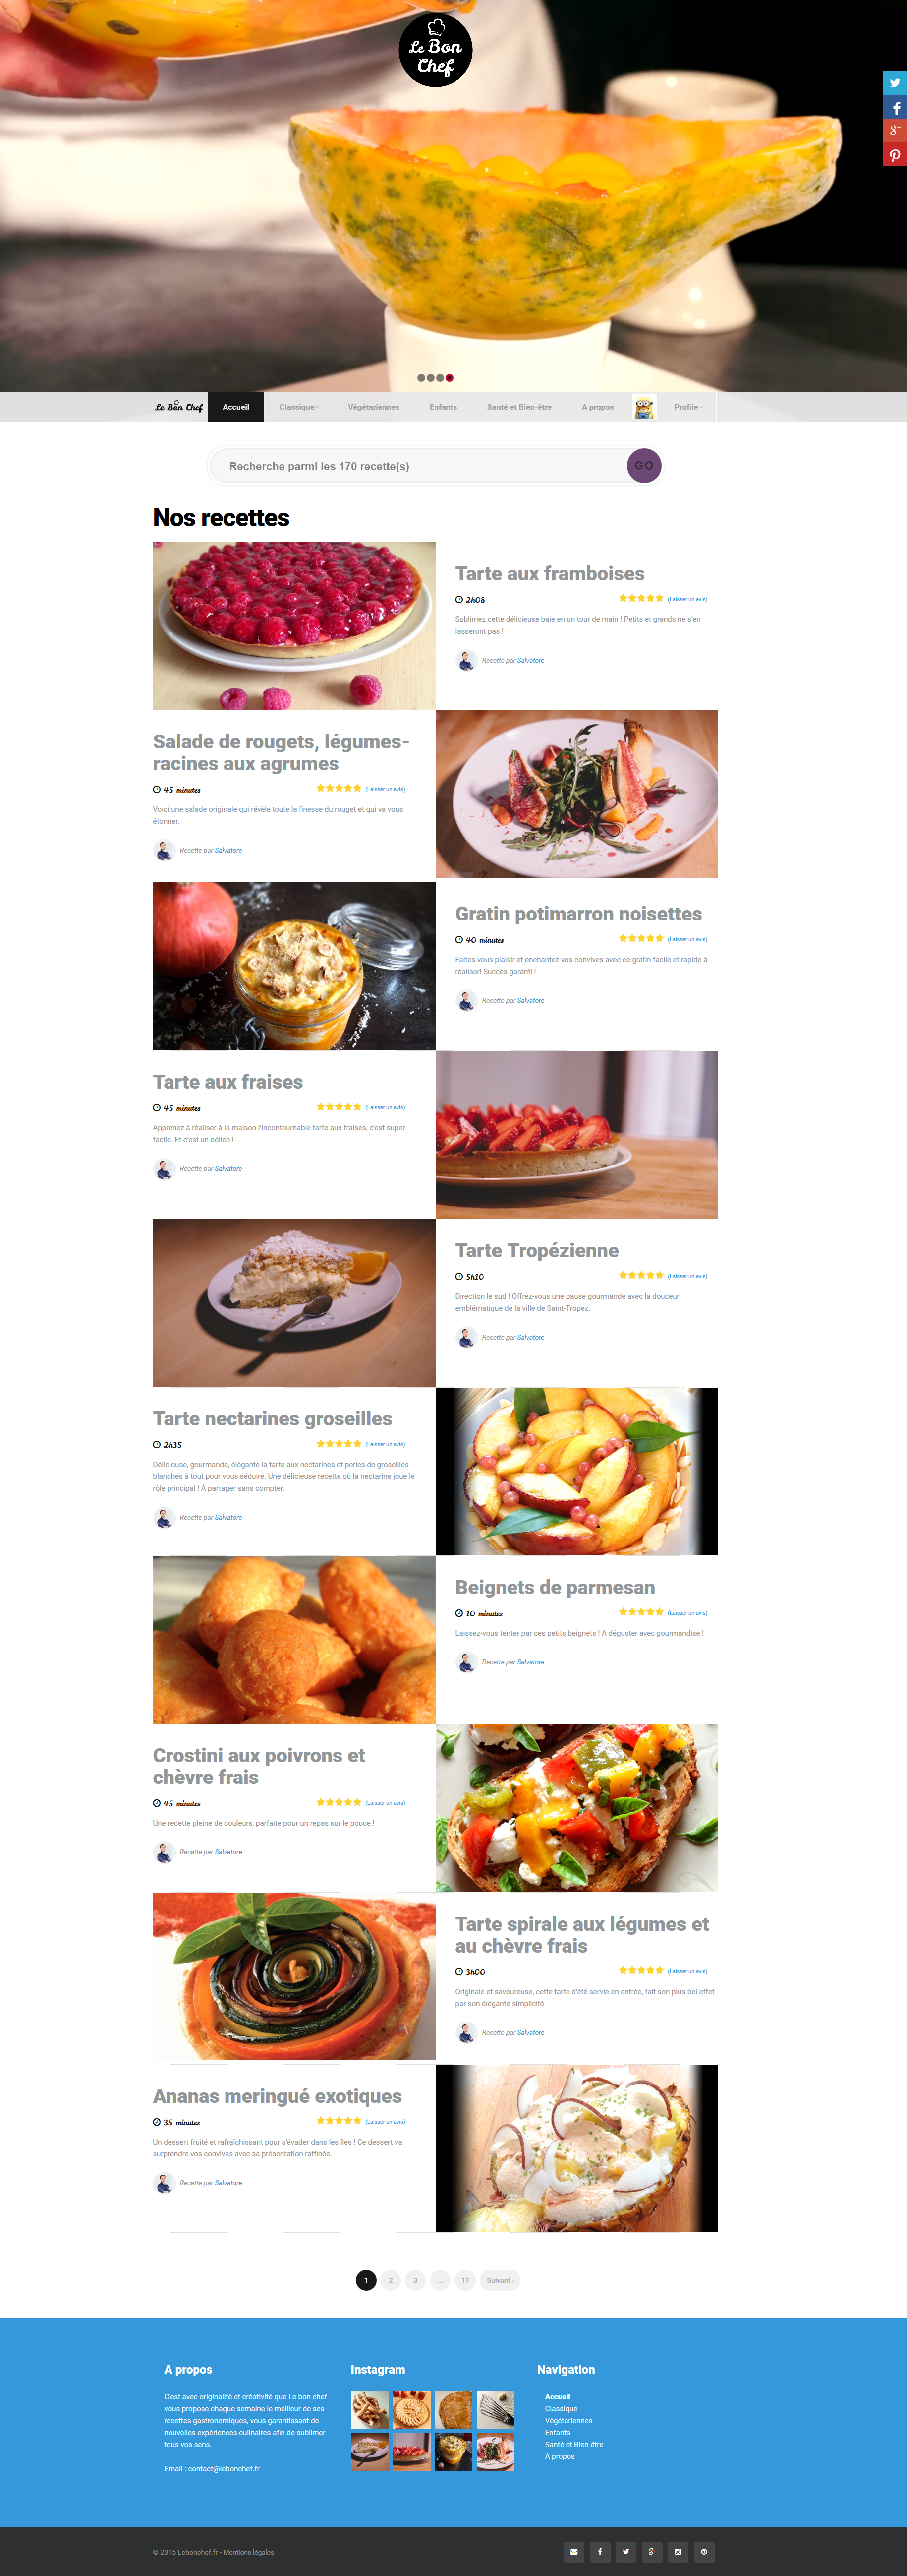Click the purple GO search button
Image resolution: width=907 pixels, height=2576 pixels.
[x=644, y=465]
